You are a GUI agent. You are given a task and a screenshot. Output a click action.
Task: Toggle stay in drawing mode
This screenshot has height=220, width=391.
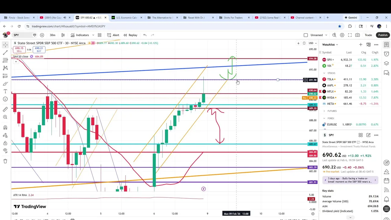(x=5, y=135)
